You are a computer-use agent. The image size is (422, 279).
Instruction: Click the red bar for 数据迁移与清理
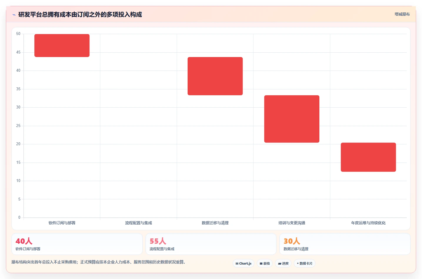pyautogui.click(x=215, y=76)
